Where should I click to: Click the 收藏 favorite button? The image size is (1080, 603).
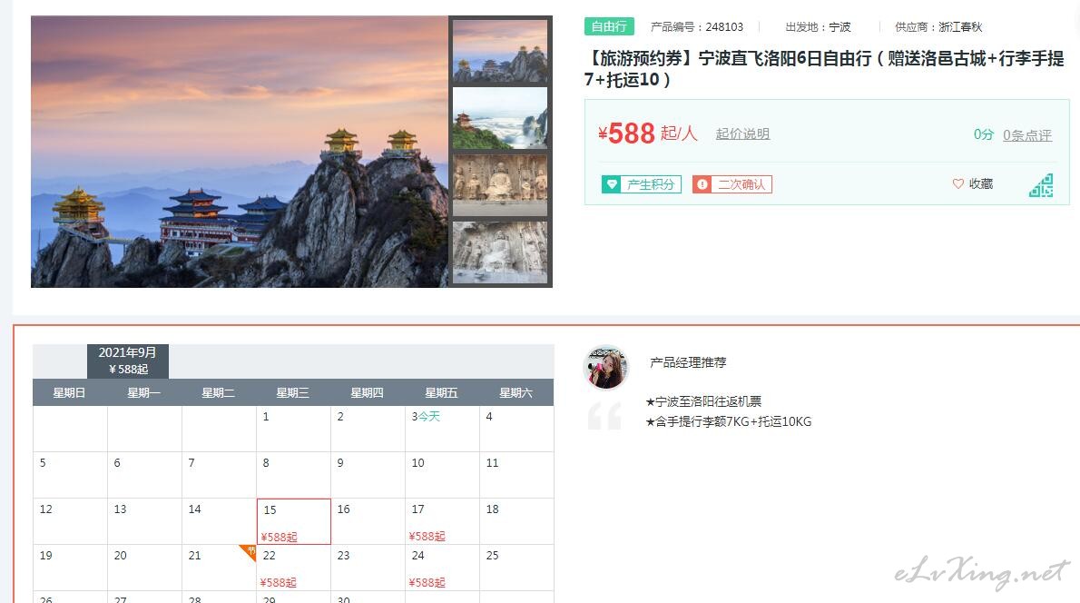pos(973,184)
